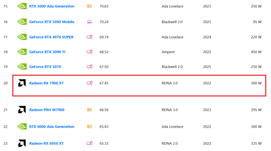Click laptop type icon for RTX 5090 Mobile
This screenshot has width=271, height=151.
tap(90, 22)
